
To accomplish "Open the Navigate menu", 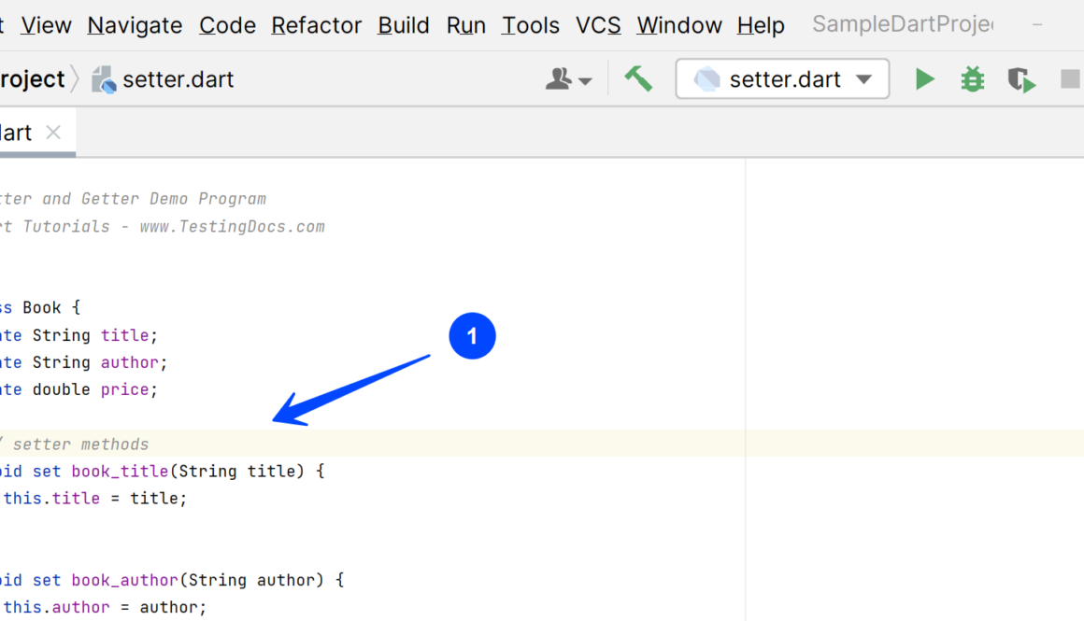I will (x=135, y=25).
